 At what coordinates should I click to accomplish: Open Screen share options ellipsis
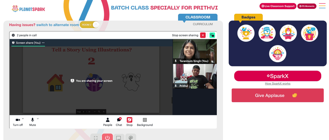[x=43, y=43]
